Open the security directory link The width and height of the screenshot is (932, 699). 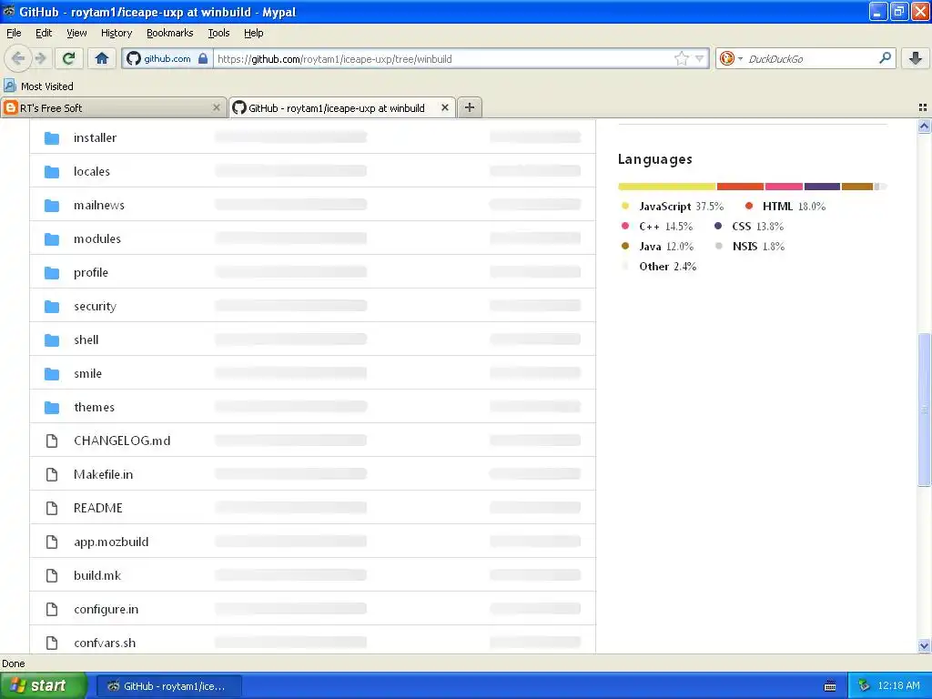point(95,306)
